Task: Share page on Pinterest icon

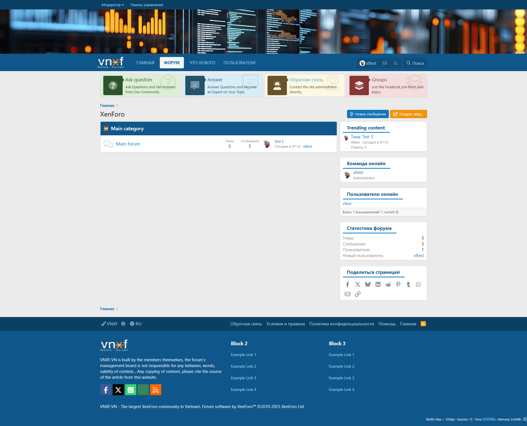Action: [x=398, y=284]
